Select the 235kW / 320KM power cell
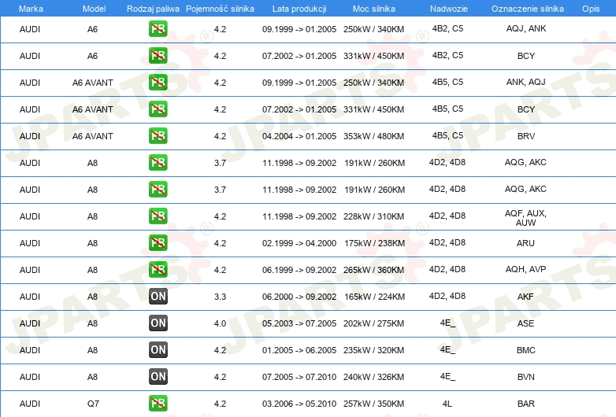 click(373, 350)
